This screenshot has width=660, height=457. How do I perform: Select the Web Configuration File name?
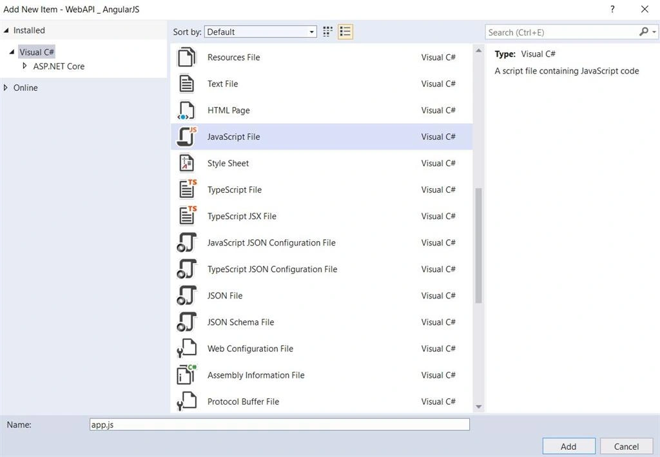point(251,349)
